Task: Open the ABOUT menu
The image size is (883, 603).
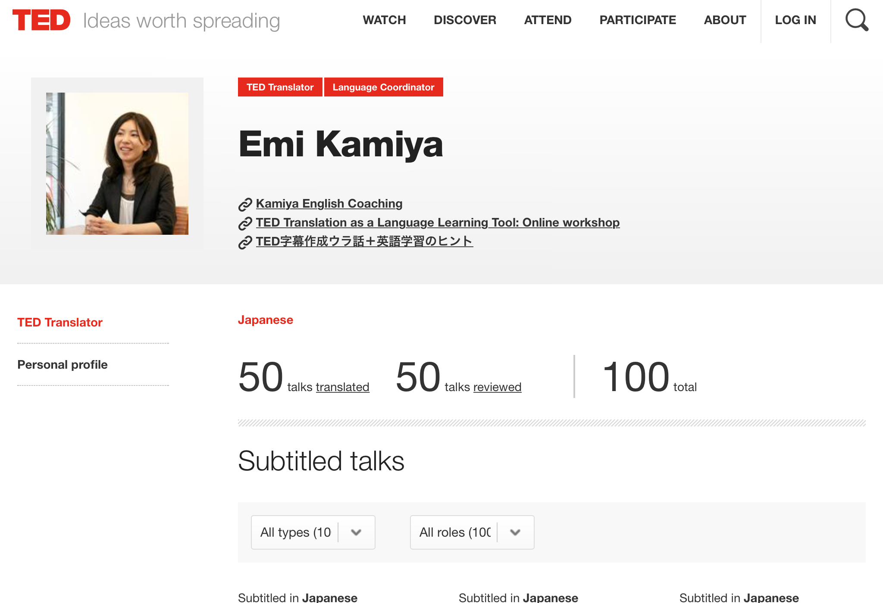Action: point(725,20)
